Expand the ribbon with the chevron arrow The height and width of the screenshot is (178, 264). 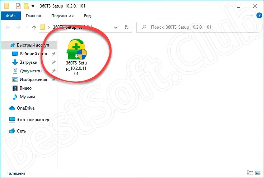251,16
